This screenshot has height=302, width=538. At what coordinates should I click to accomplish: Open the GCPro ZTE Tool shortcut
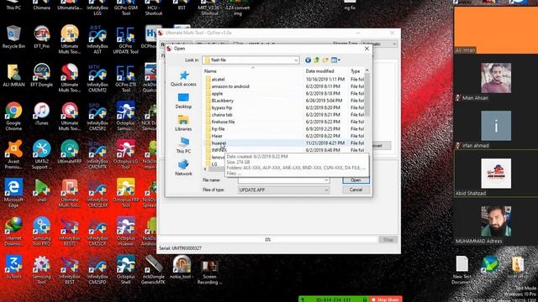125,78
